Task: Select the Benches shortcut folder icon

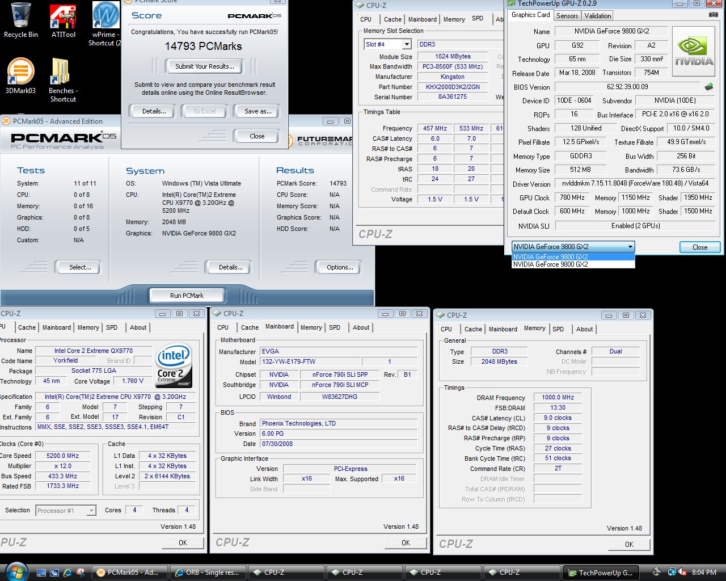Action: [63, 80]
